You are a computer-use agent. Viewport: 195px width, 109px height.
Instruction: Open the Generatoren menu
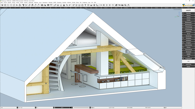(45, 2)
